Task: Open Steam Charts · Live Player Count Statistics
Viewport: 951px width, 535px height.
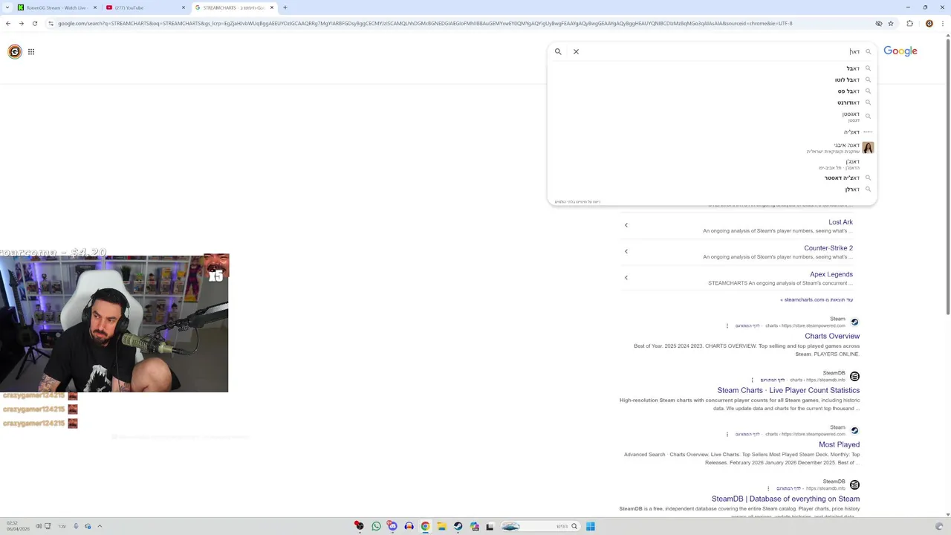Action: point(788,390)
